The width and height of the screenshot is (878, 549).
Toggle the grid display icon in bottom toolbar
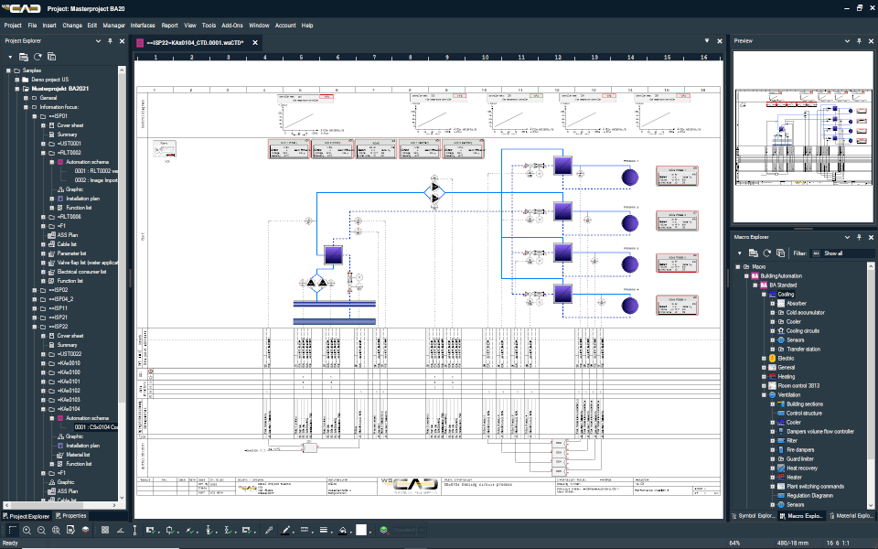(x=105, y=530)
